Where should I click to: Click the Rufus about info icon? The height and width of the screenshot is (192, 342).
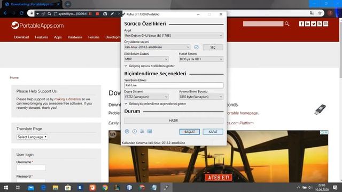tap(135, 131)
